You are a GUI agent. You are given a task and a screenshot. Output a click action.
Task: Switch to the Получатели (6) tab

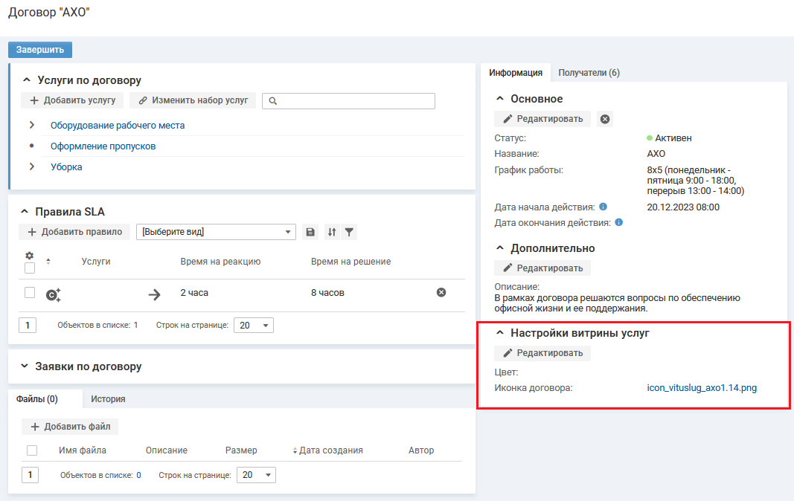589,73
